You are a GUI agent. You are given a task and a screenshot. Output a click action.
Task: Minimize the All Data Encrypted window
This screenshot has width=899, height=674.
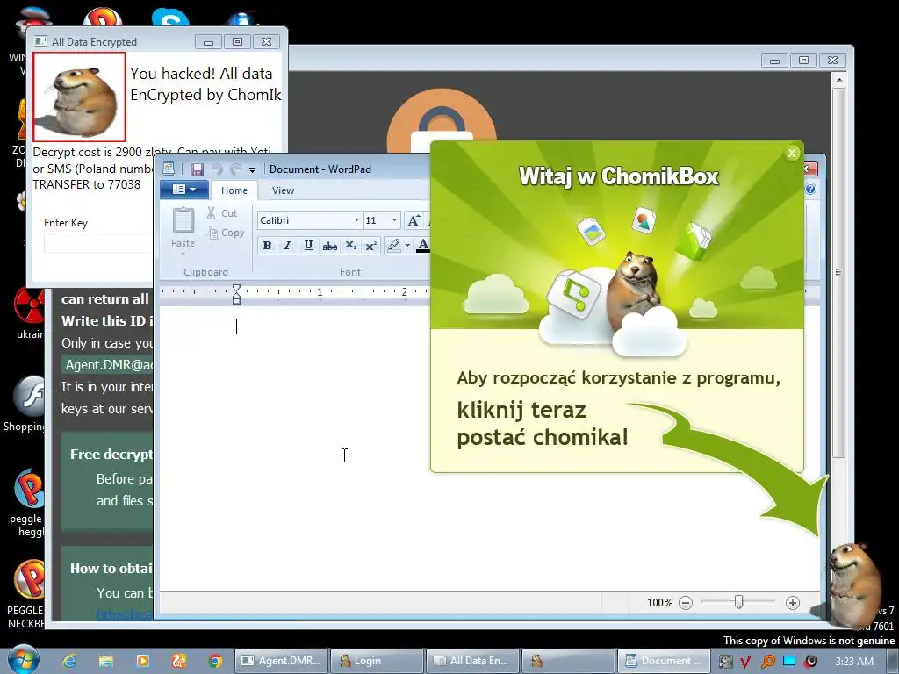click(208, 42)
